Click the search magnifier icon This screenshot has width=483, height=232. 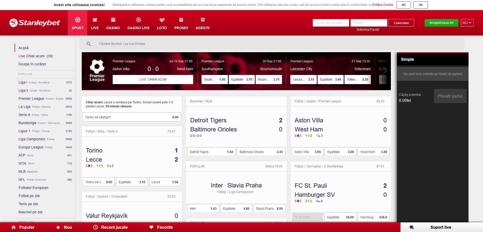pos(89,44)
